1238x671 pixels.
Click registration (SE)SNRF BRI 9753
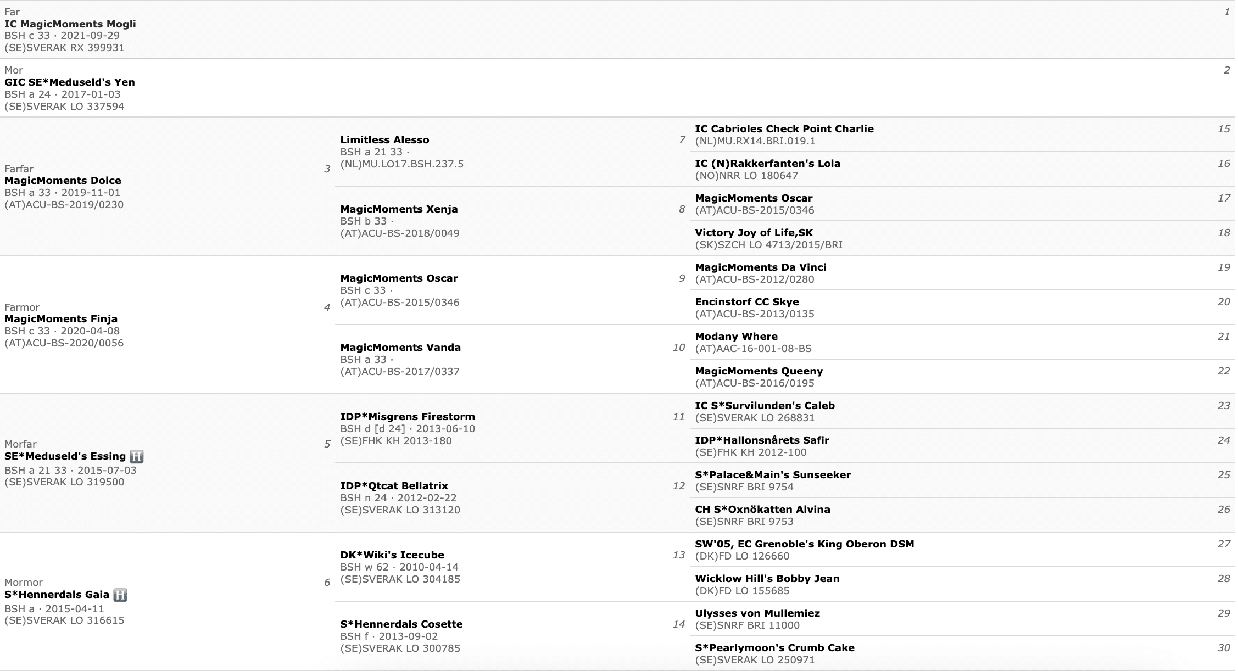[x=744, y=522]
